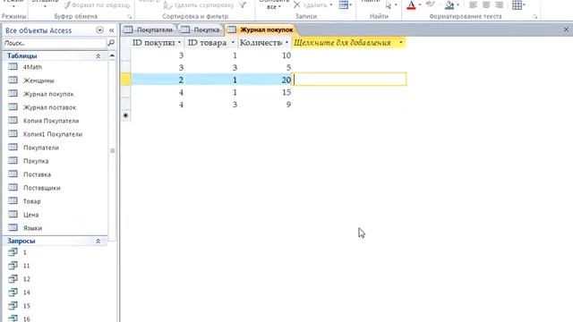Click the Gridlines icon
Image resolution: width=573 pixels, height=322 pixels.
517,4
